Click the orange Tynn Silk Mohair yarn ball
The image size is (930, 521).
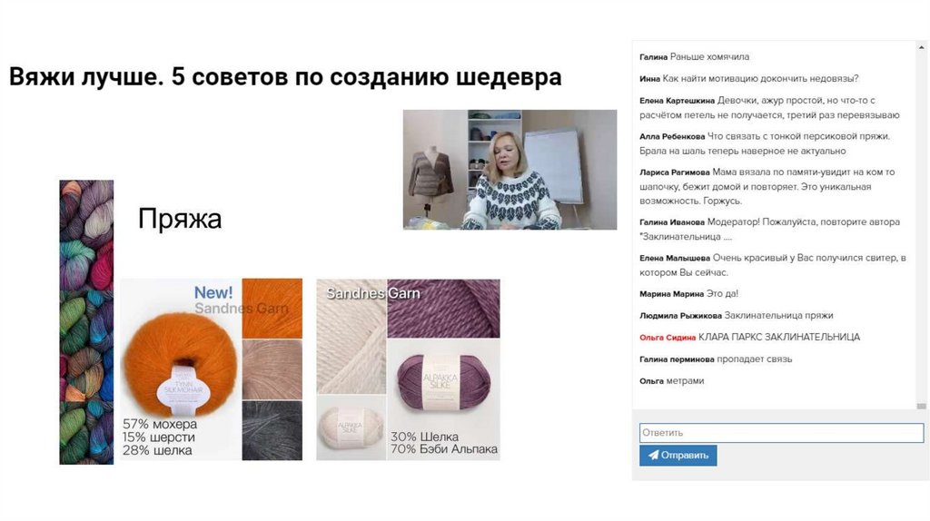(x=179, y=365)
